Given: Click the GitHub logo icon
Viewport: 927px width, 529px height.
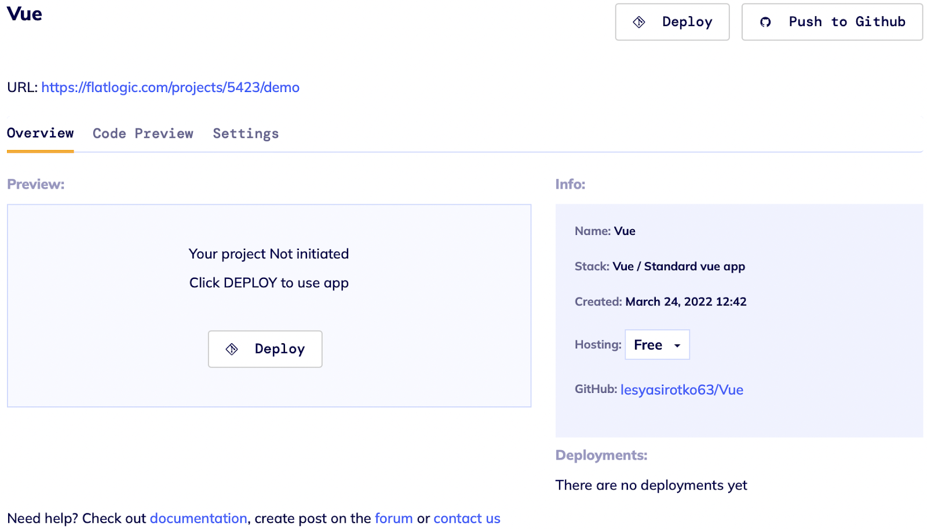Looking at the screenshot, I should point(765,22).
